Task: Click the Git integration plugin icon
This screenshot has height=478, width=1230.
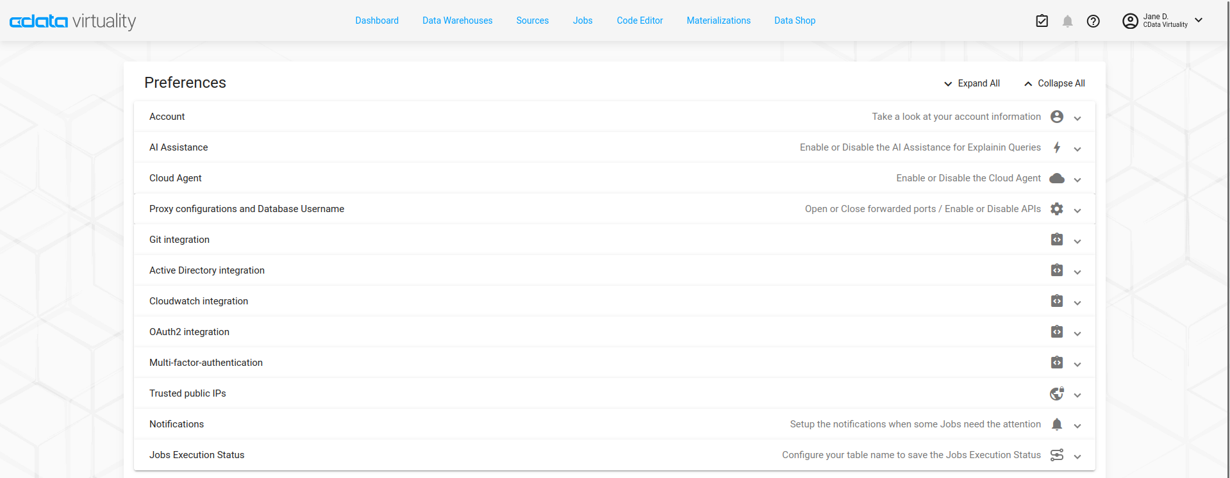Action: [x=1056, y=240]
